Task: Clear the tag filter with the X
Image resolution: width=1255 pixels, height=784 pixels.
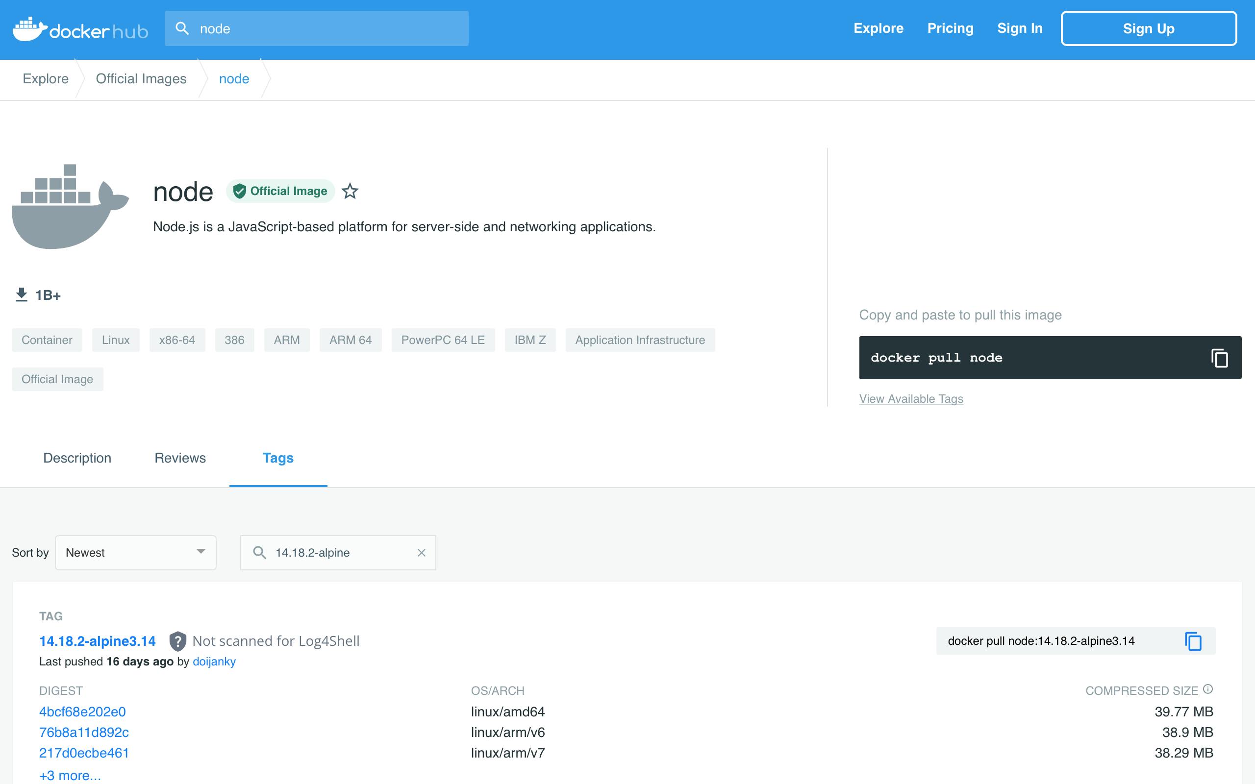Action: (x=421, y=553)
